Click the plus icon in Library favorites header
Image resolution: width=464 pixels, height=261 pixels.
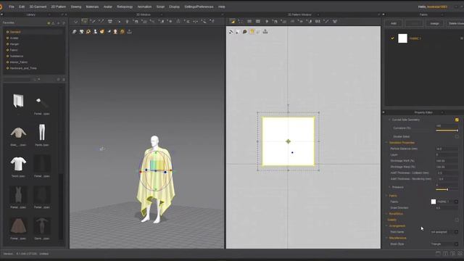click(58, 23)
